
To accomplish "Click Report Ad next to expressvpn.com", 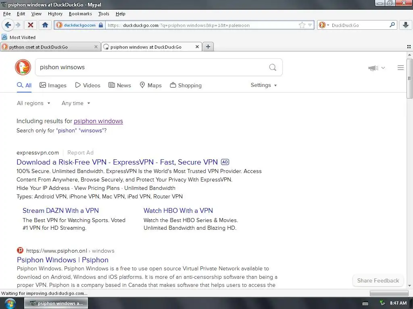I will pyautogui.click(x=80, y=152).
